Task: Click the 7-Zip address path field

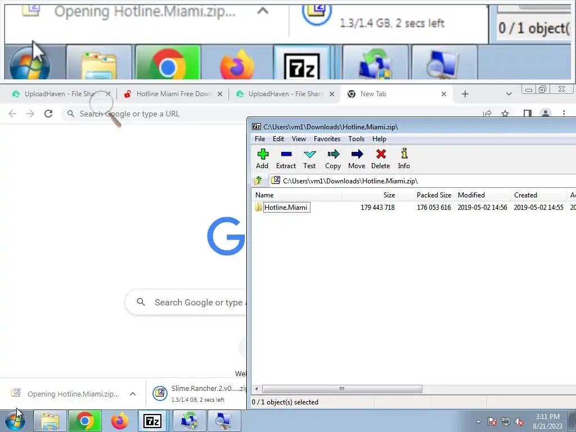Action: tap(422, 181)
